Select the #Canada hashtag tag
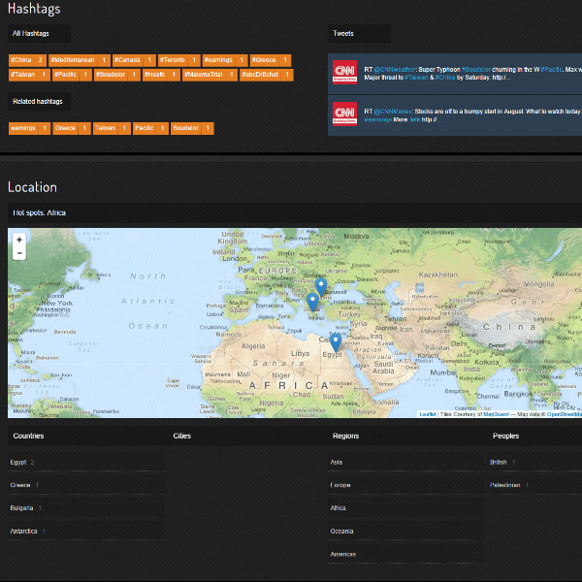This screenshot has width=582, height=582. 134,60
